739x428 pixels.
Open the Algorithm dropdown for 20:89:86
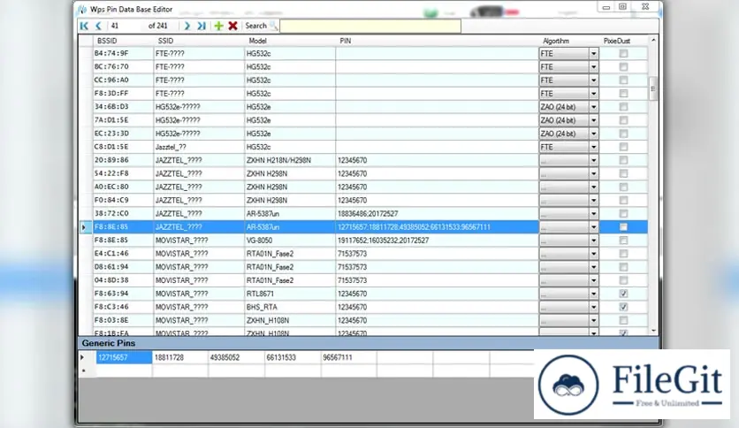coord(594,160)
